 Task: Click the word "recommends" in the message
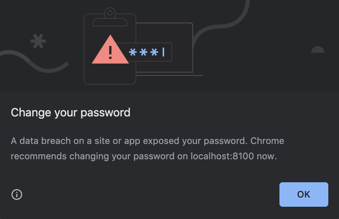point(39,156)
